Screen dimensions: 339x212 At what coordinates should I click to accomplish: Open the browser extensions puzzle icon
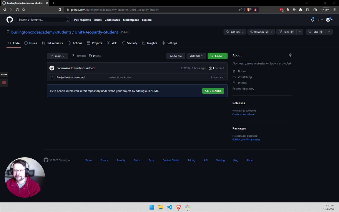coord(300,10)
